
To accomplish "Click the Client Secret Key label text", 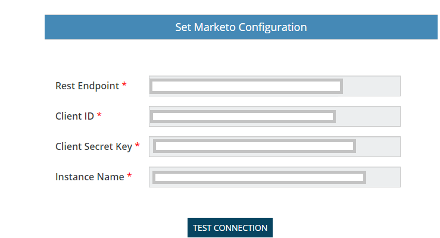I will (93, 146).
